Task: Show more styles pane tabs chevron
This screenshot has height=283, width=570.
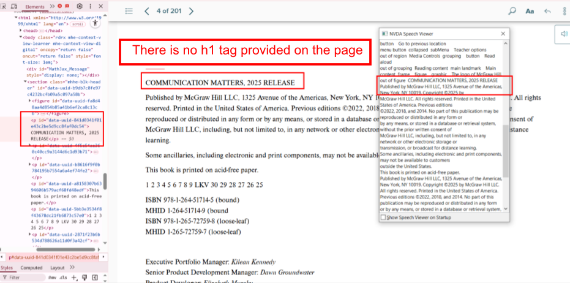Action: pos(72,267)
